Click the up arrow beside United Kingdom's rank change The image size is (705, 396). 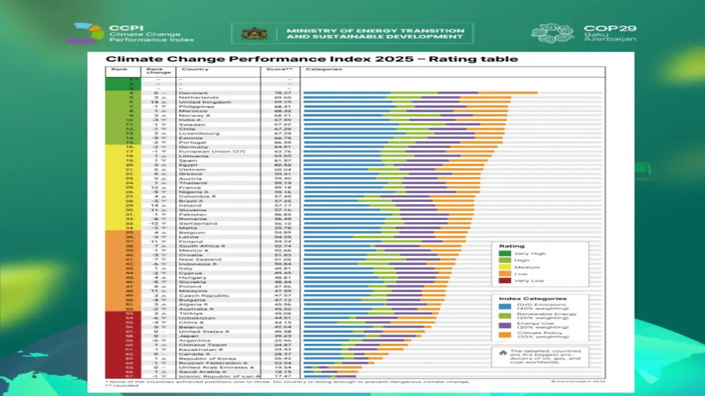(163, 102)
